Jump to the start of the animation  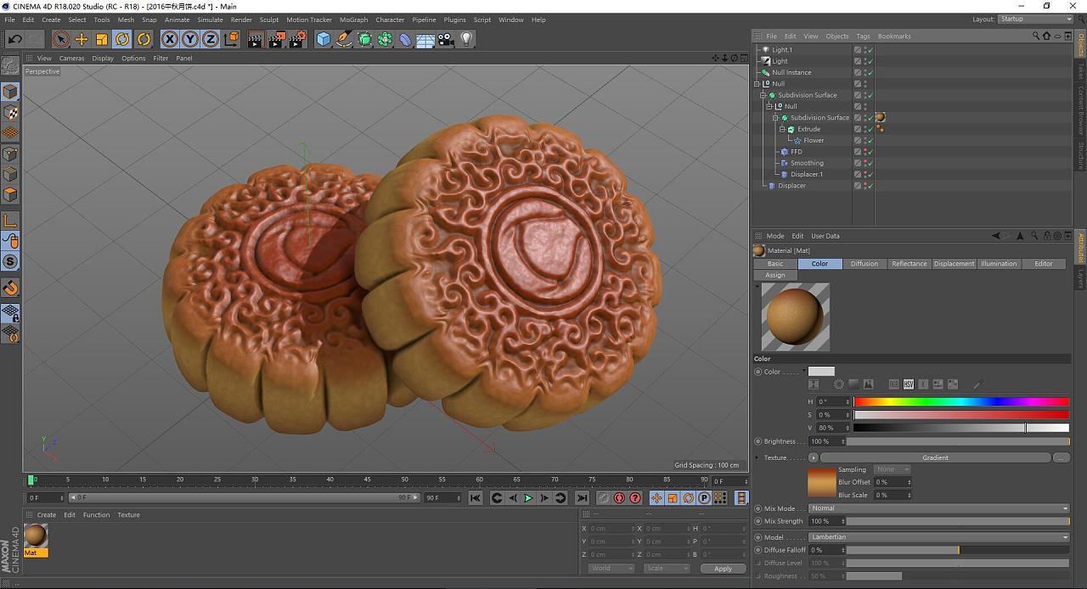pos(476,498)
